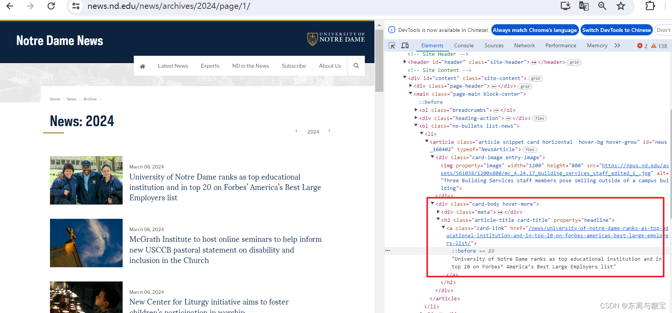
Task: Switch to the Console tab
Action: point(464,45)
